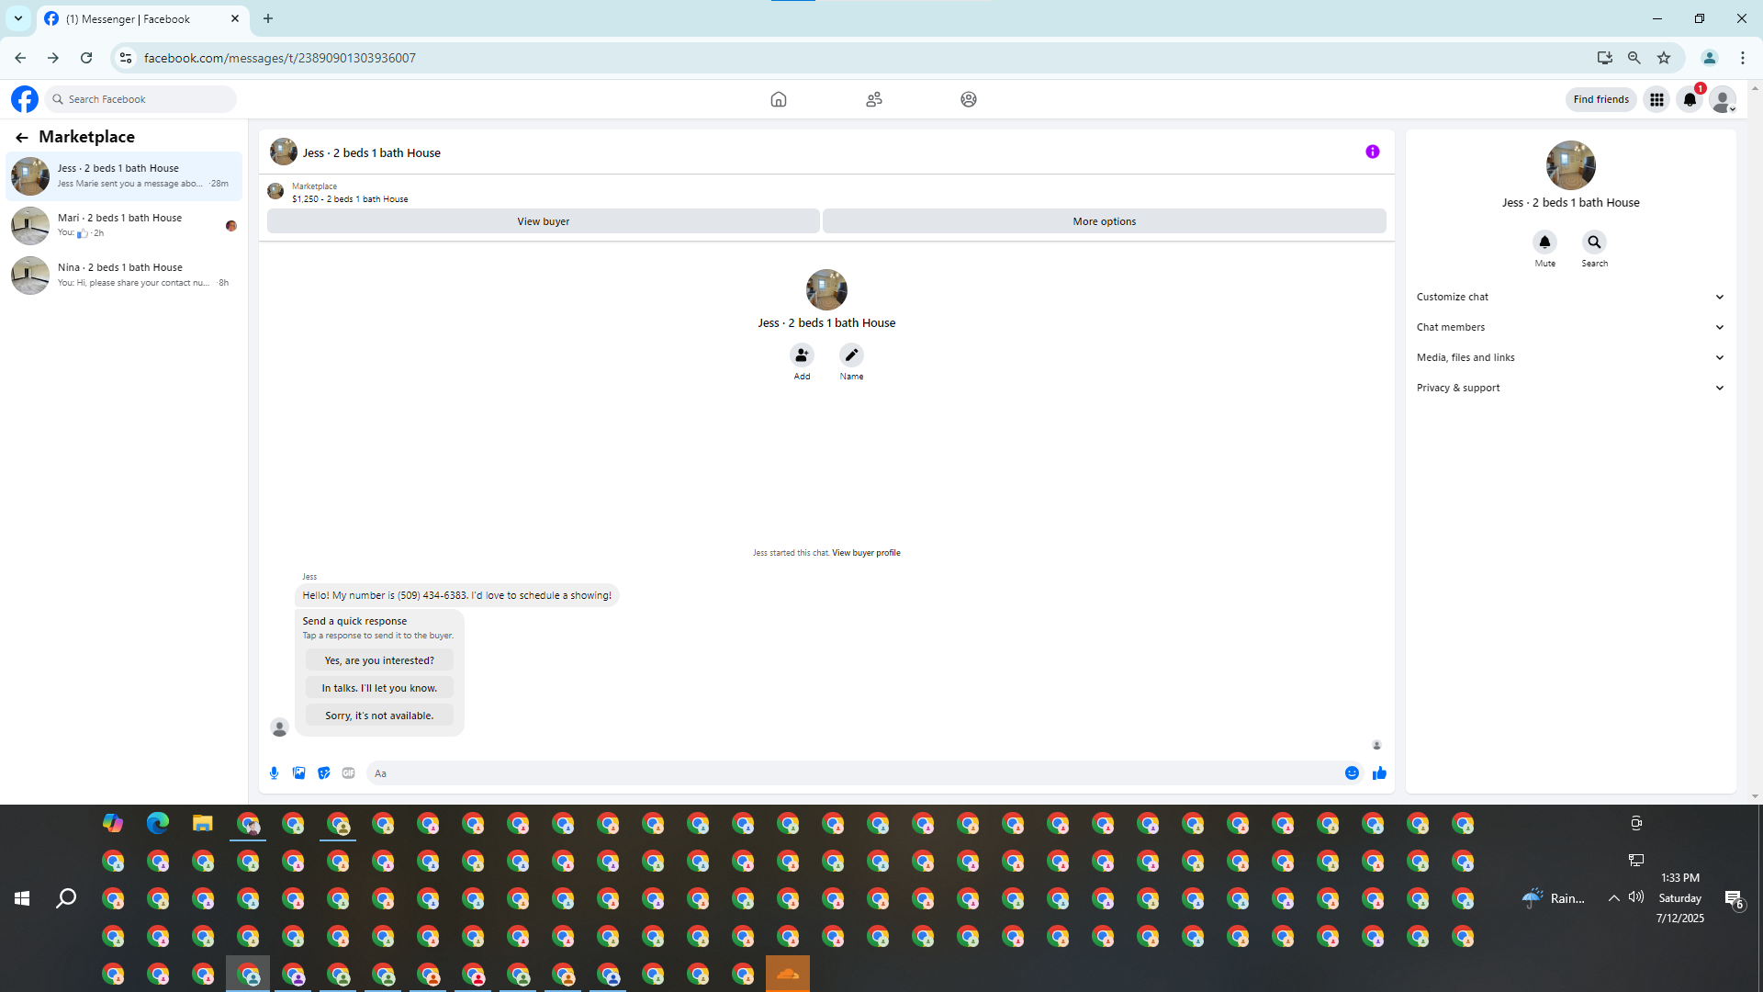Click the Aa message input field
Image resolution: width=1763 pixels, height=992 pixels.
tap(854, 773)
